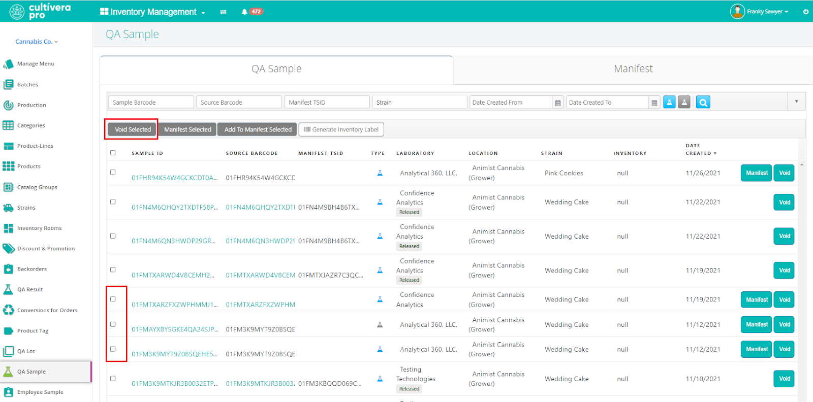The image size is (813, 402).
Task: Expand the Cannabis Co. location dropdown
Action: (x=37, y=42)
